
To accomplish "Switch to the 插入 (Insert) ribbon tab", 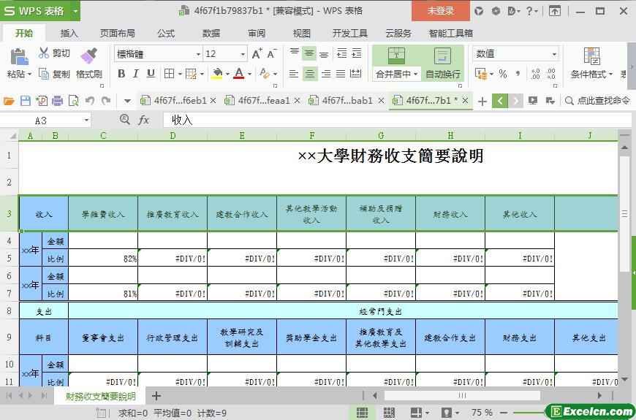I will coord(69,33).
